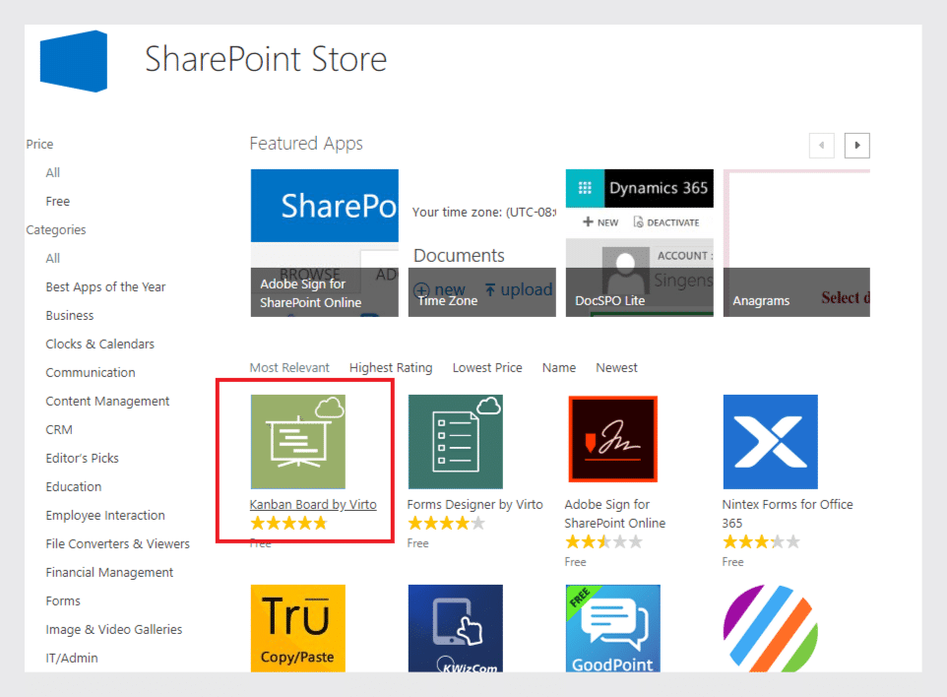The image size is (947, 697).
Task: Click the Featured Apps heading
Action: coord(306,144)
